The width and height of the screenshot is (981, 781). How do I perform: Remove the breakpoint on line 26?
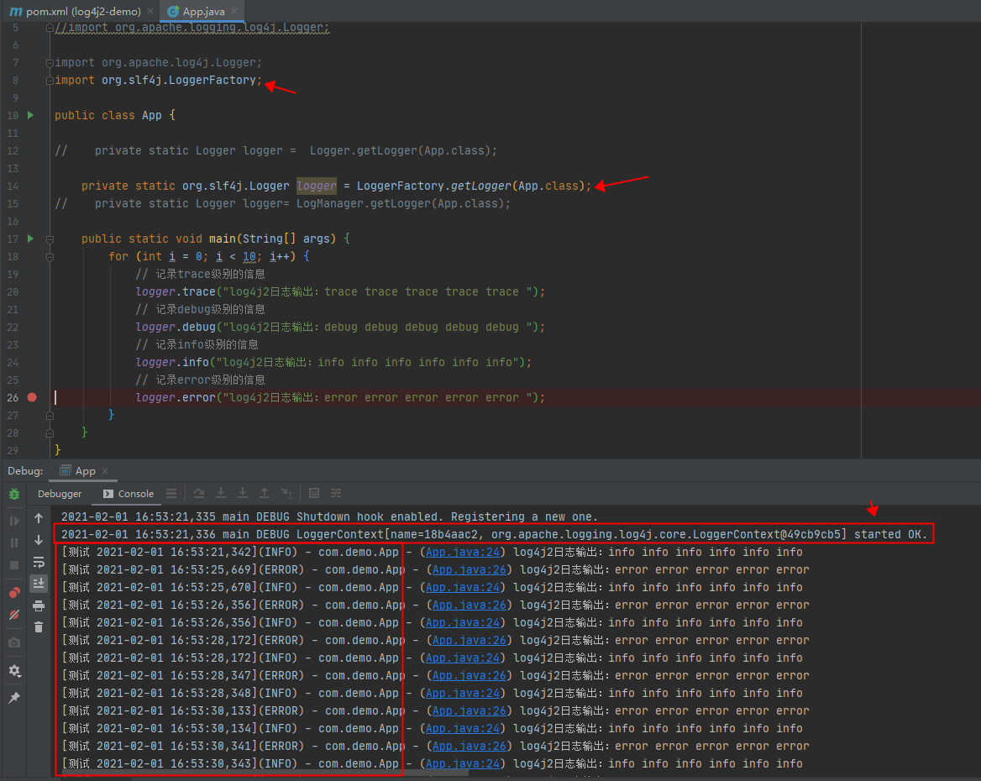point(32,397)
